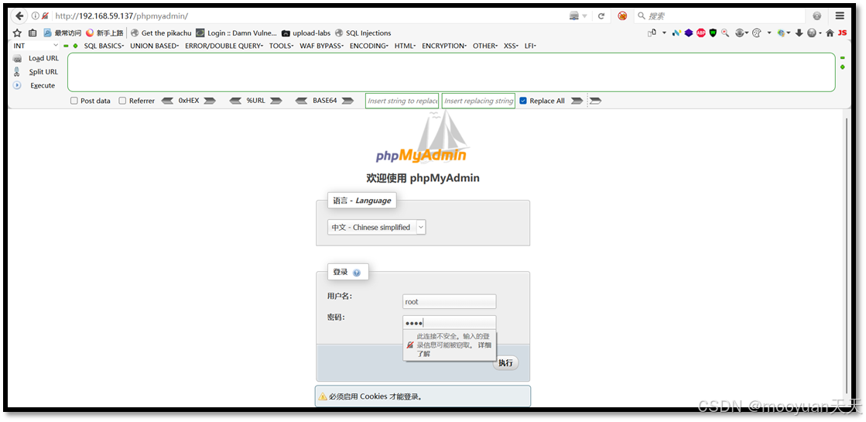Image resolution: width=866 pixels, height=422 pixels.
Task: Click the red JS toggle icon
Action: tap(842, 33)
